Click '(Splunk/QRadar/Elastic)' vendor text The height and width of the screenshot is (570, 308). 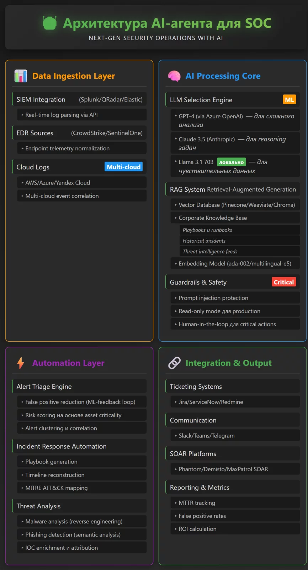111,99
